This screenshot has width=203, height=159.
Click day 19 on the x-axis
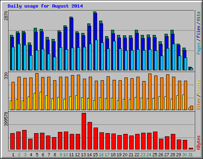tap(119, 155)
